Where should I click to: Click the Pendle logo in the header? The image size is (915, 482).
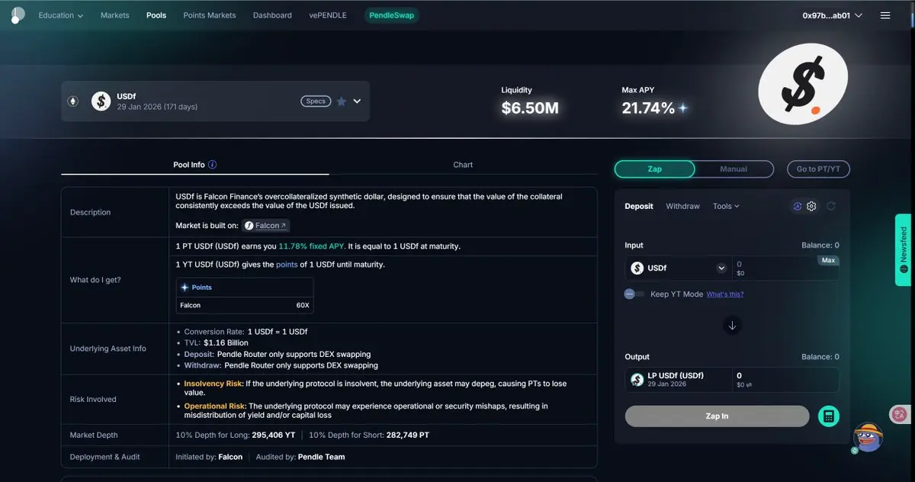coord(17,15)
